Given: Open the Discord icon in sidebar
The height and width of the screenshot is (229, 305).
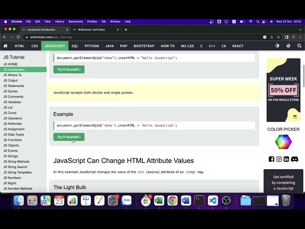Looking at the screenshot, I should point(295,159).
